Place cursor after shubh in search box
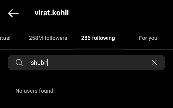The width and height of the screenshot is (173, 108). [x=48, y=63]
